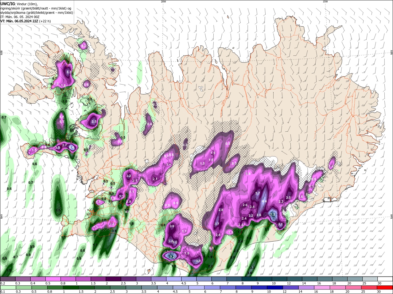Click the 9.2 precipitation value on south coast

coord(172,257)
